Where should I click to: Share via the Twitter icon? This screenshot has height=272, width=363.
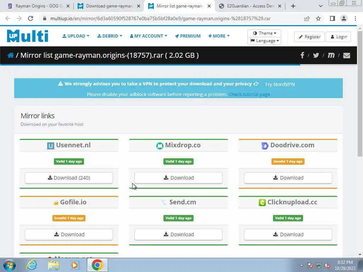pos(316,55)
